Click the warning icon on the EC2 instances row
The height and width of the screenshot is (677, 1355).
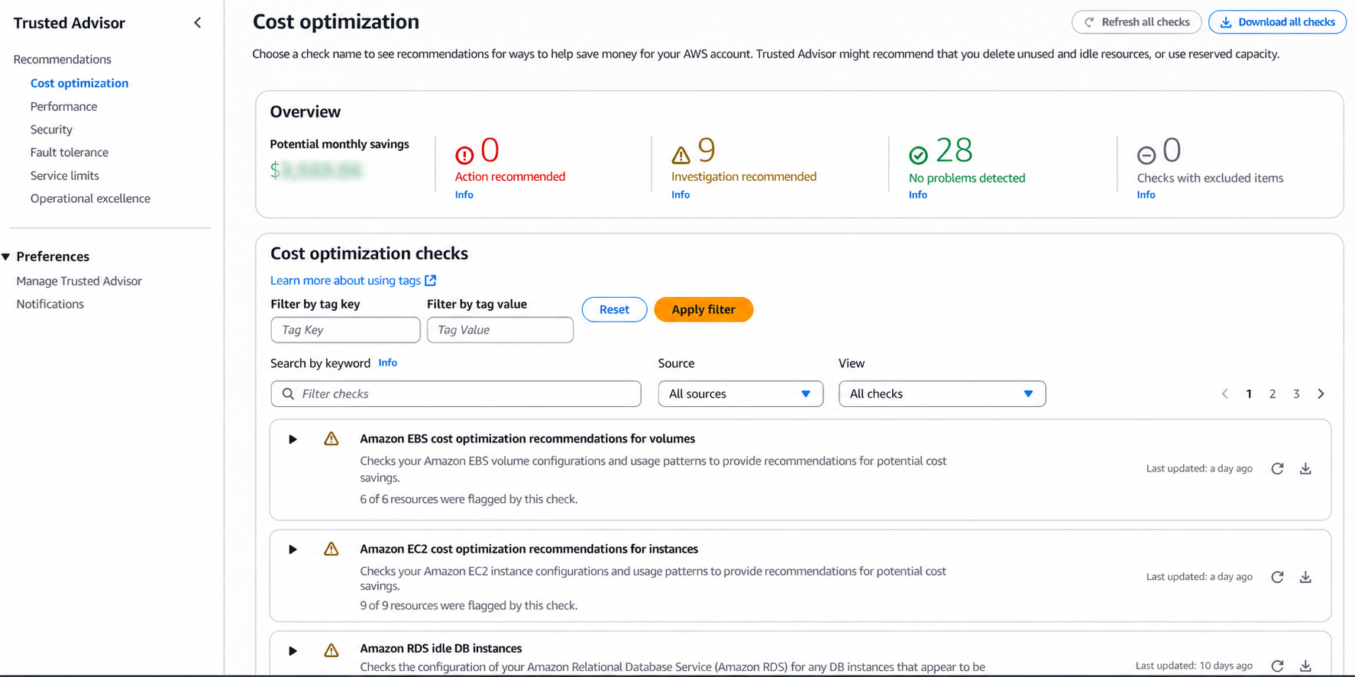click(x=331, y=549)
